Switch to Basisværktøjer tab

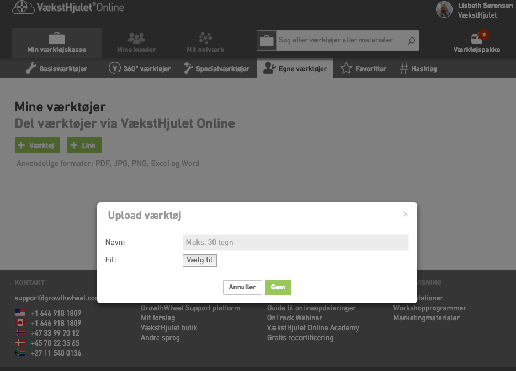point(57,68)
